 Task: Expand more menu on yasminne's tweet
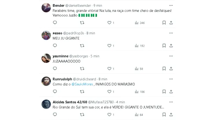(171, 56)
